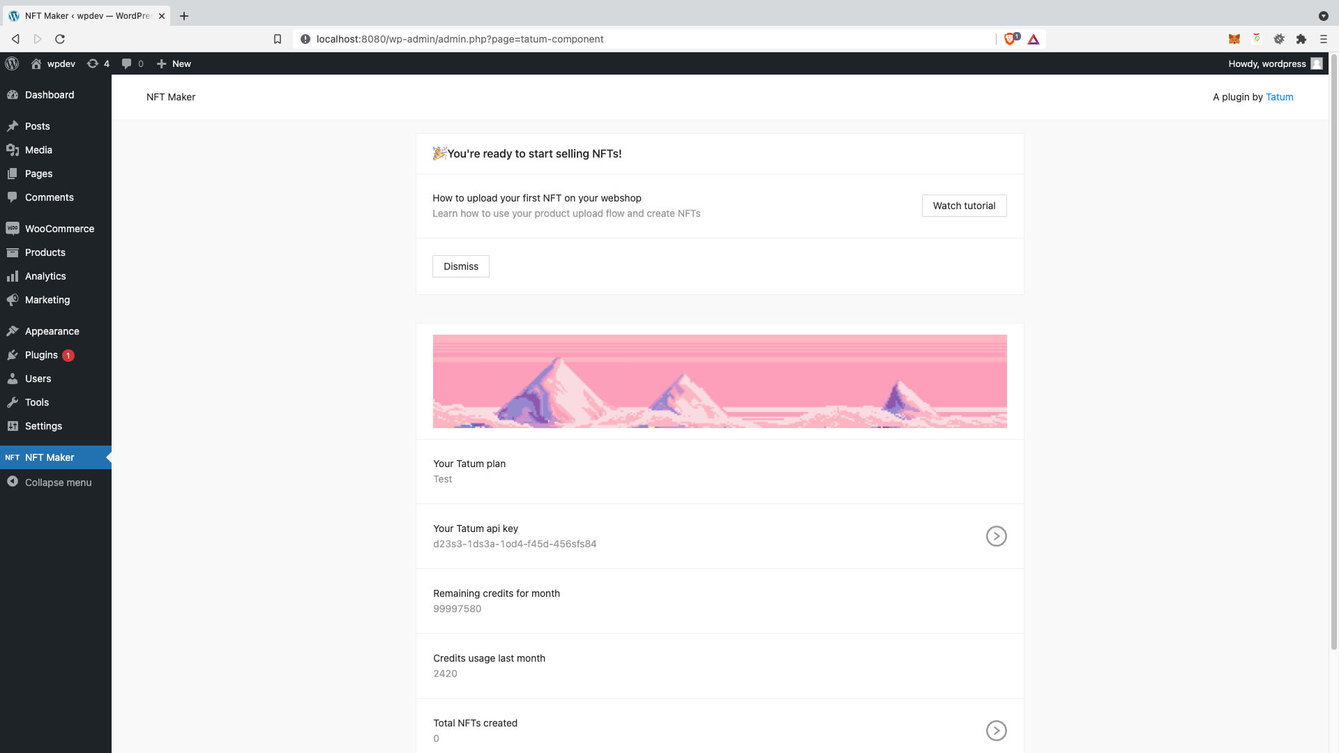Open Comments in the sidebar

[56, 197]
